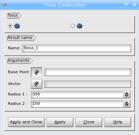Image resolution: width=139 pixels, height=135 pixels.
Task: Click the Vector text field
Action: (88, 84)
